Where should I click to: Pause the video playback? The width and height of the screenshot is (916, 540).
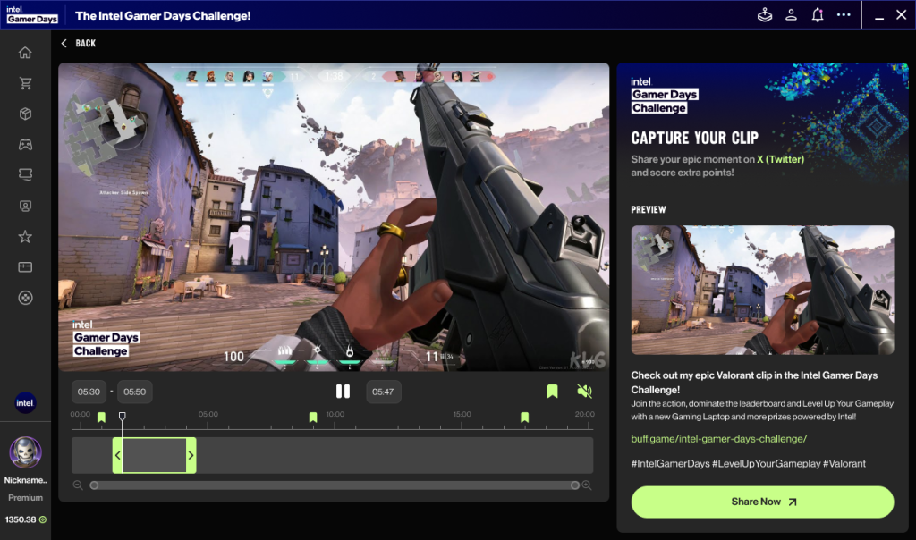(343, 392)
